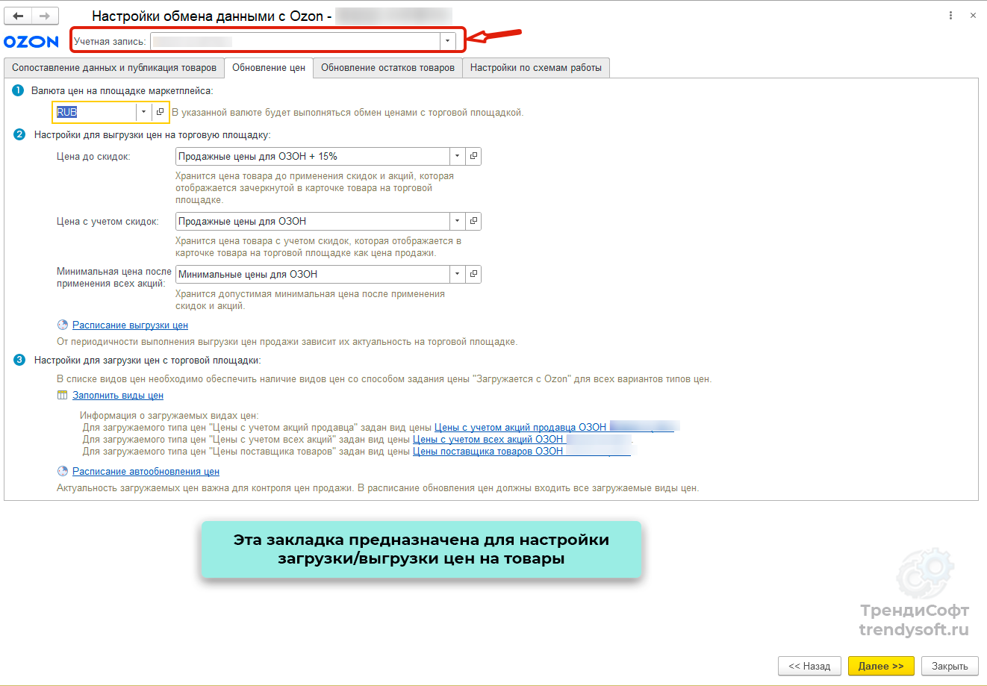987x686 pixels.
Task: Click the RUB currency input field
Action: coord(95,112)
